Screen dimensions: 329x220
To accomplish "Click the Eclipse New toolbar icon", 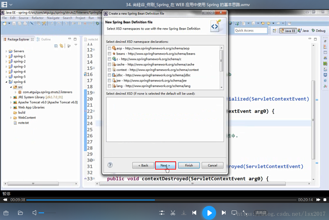I will (x=5, y=24).
